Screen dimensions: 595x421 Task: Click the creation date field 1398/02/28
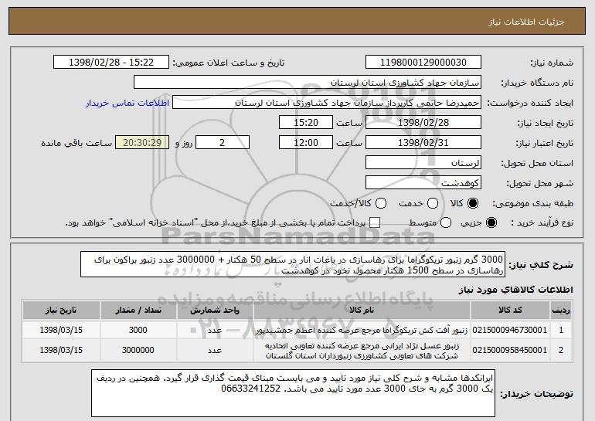pos(423,123)
